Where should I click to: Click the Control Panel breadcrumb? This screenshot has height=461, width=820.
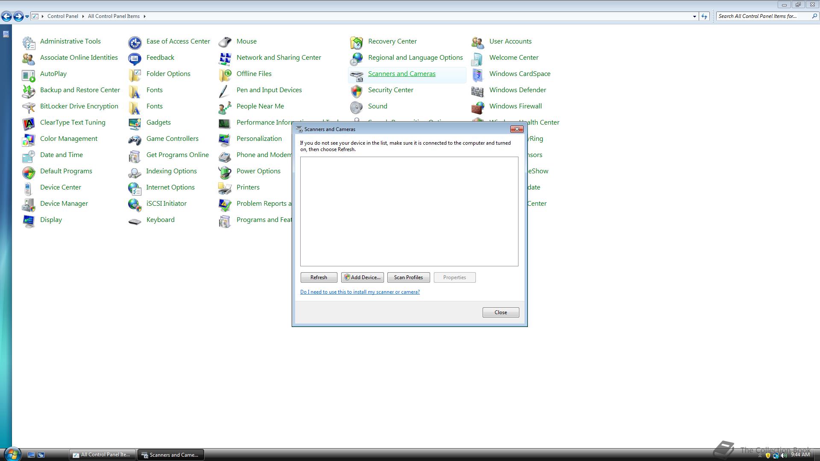tap(63, 16)
